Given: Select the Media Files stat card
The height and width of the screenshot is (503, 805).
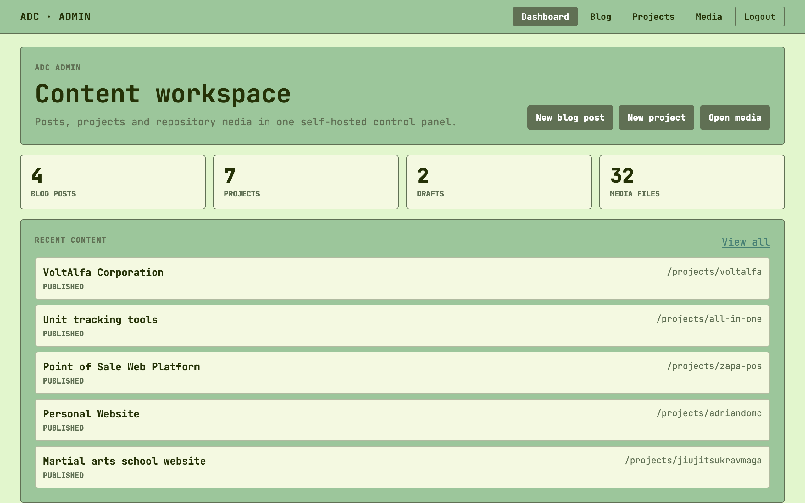Looking at the screenshot, I should pos(692,182).
